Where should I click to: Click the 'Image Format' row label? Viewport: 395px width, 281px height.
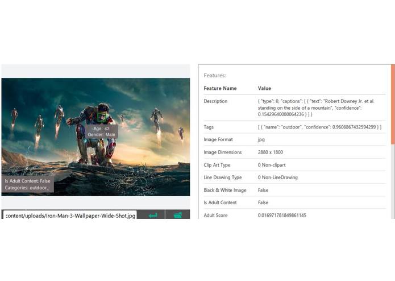point(218,139)
